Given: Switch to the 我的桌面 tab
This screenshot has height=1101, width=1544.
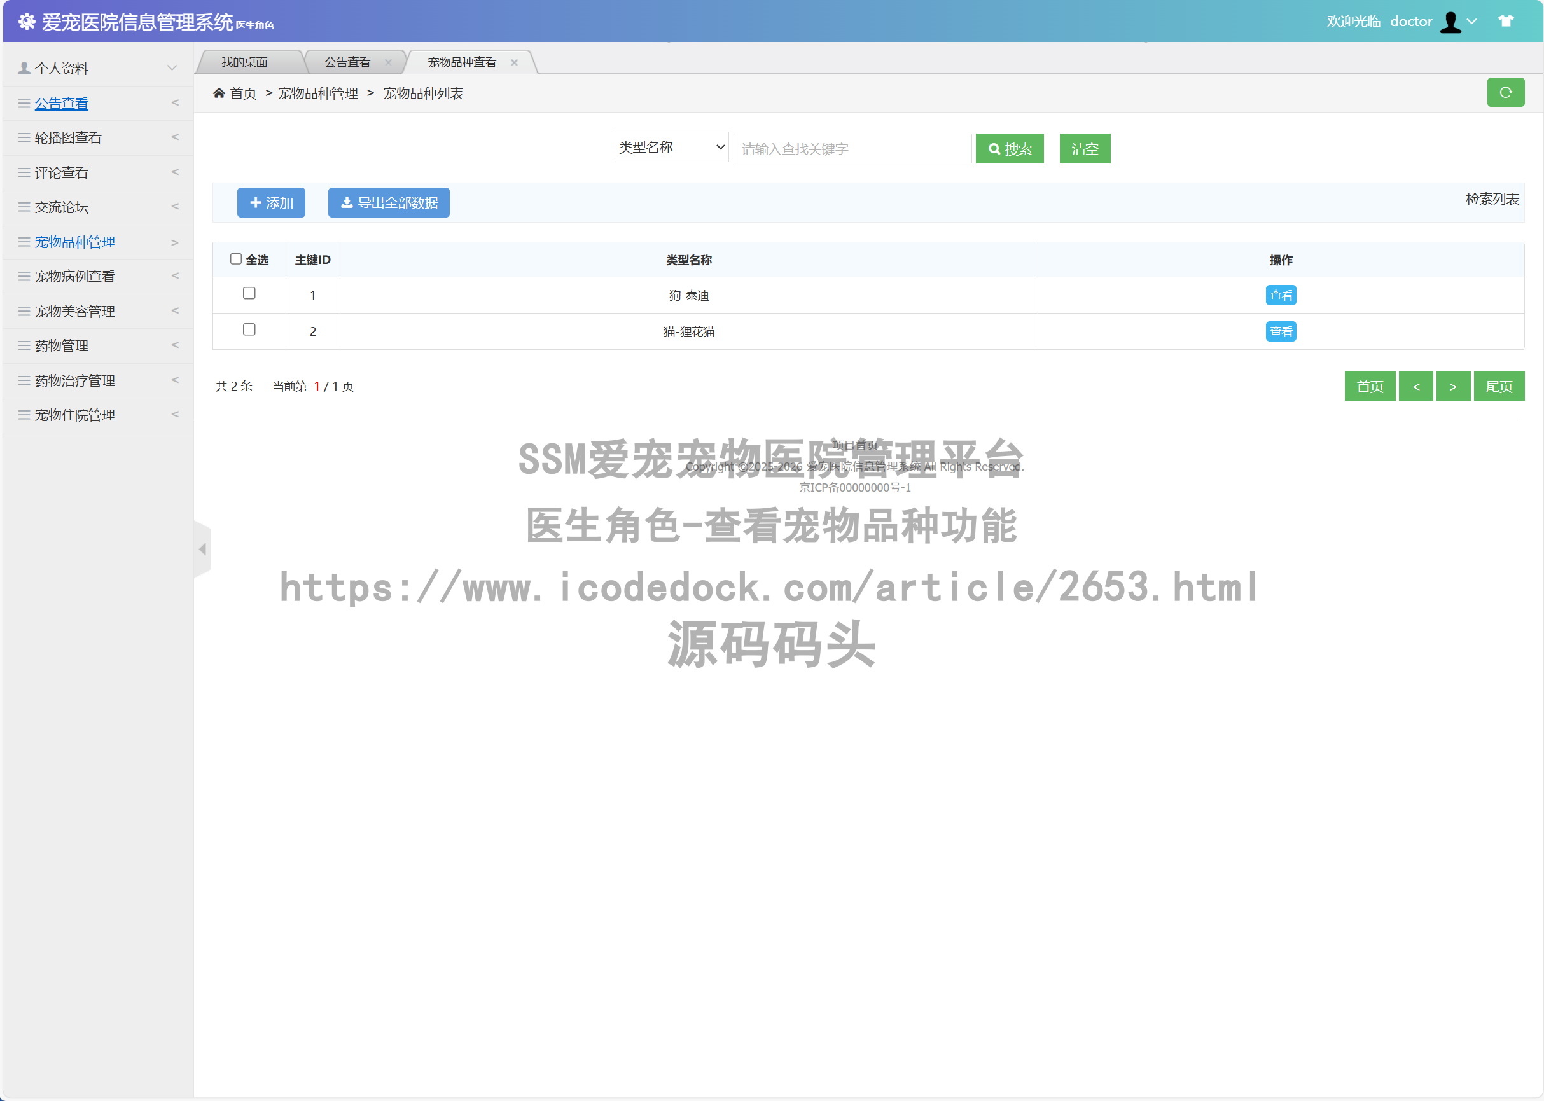Looking at the screenshot, I should click(x=245, y=62).
